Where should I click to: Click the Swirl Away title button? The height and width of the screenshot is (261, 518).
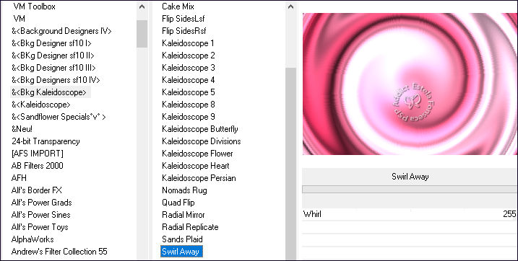point(410,177)
